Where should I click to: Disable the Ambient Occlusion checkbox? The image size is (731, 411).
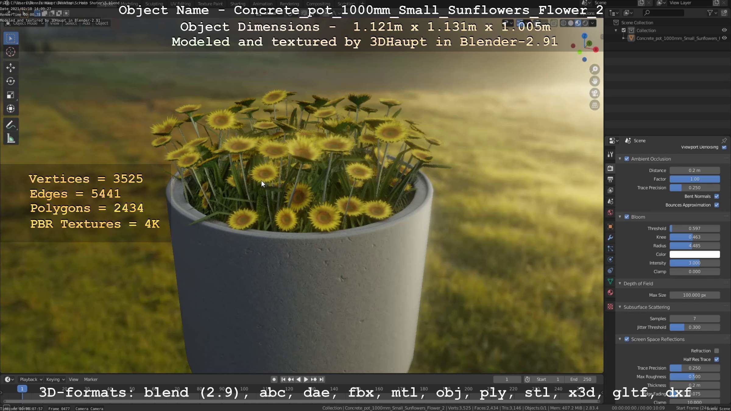pos(627,159)
